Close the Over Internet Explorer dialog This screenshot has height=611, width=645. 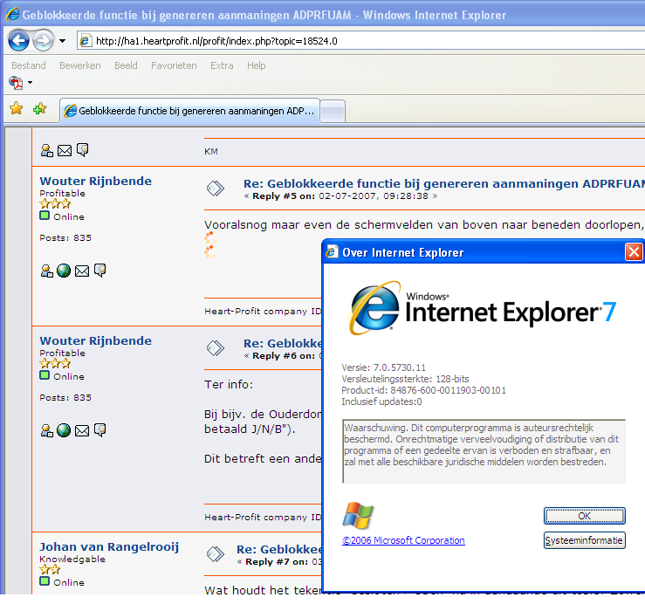click(634, 251)
